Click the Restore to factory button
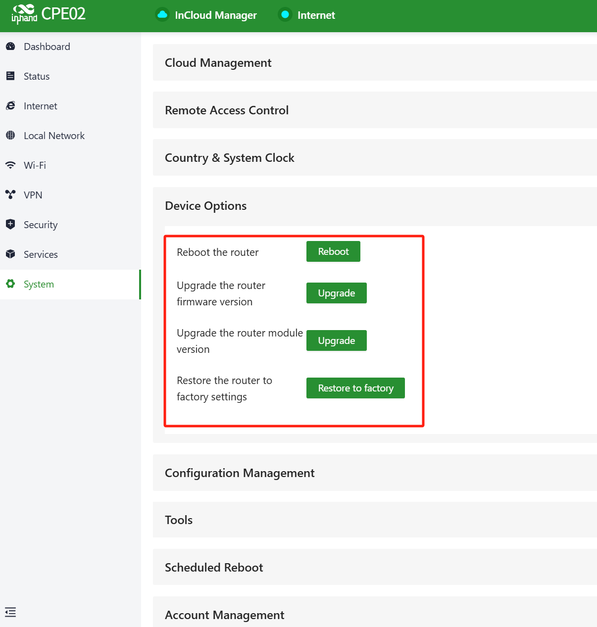597x627 pixels. 355,388
